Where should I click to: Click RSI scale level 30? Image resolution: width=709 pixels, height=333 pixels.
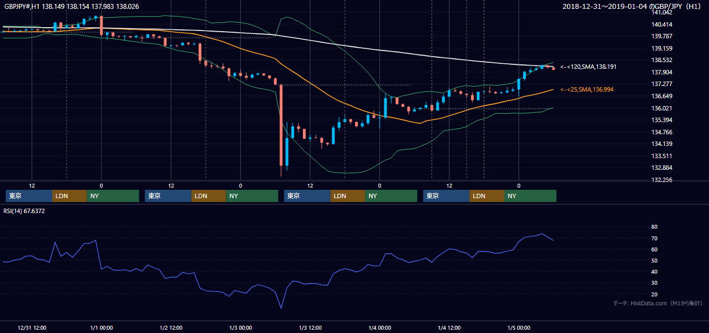point(655,282)
